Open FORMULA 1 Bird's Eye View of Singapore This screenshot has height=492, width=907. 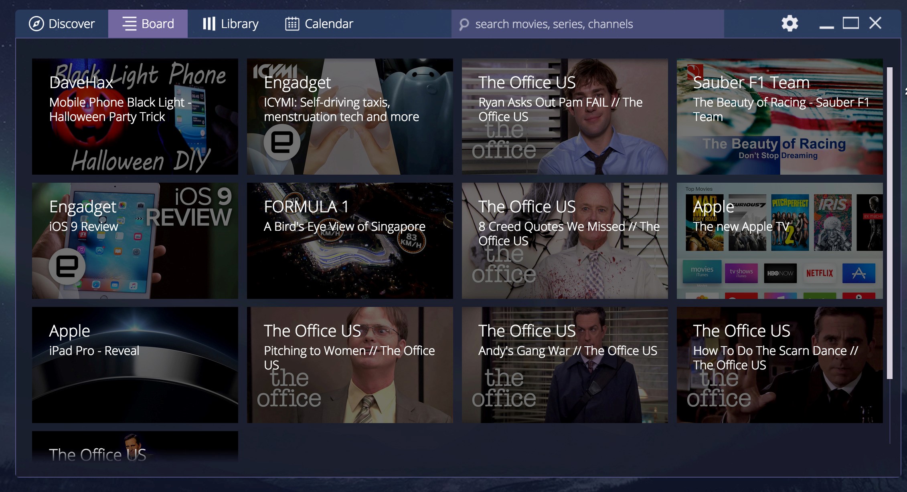tap(350, 241)
